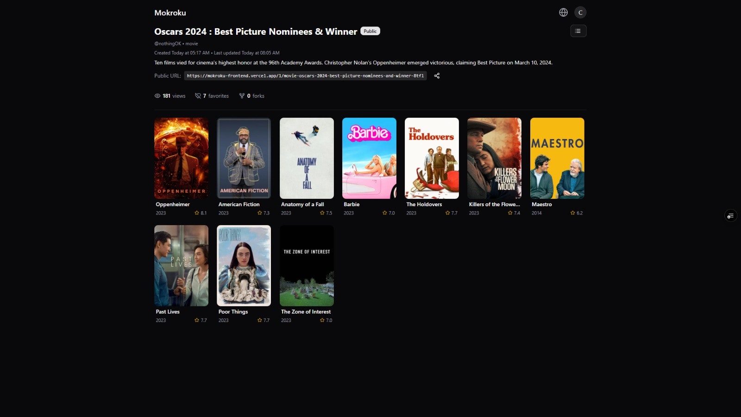Viewport: 741px width, 417px height.
Task: Click Poor Things' star rating 7.7
Action: click(263, 320)
